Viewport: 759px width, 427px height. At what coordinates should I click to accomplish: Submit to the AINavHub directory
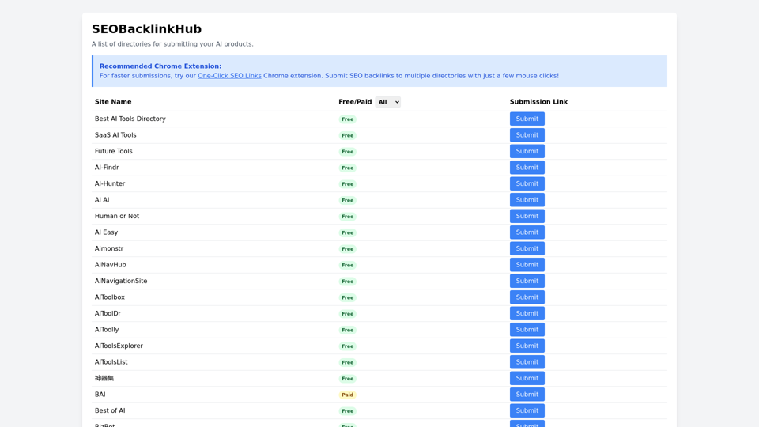coord(527,265)
